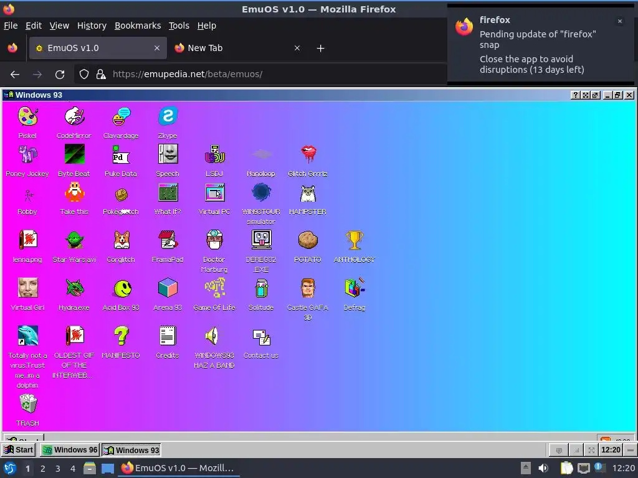Open the HAMPSTER icon
This screenshot has height=478, width=638.
click(x=308, y=193)
